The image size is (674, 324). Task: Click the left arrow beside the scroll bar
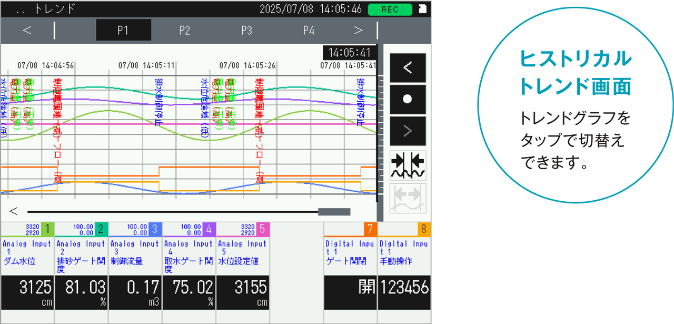tap(14, 212)
